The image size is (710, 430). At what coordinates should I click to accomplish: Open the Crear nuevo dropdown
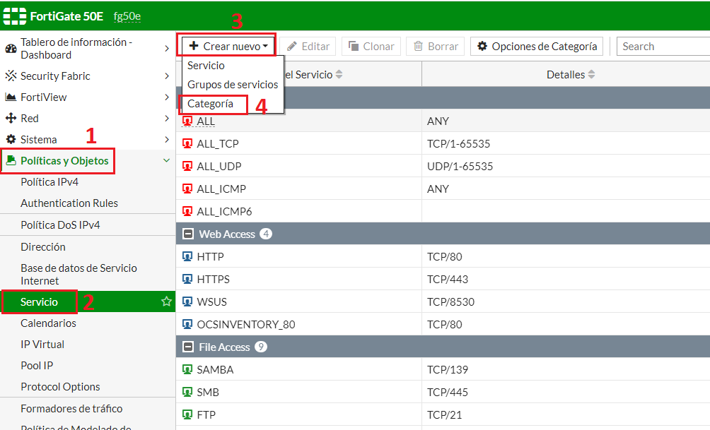[x=226, y=44]
